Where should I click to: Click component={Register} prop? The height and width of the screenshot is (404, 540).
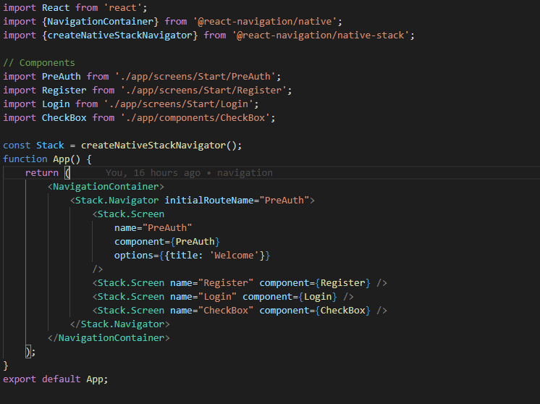tap(315, 283)
